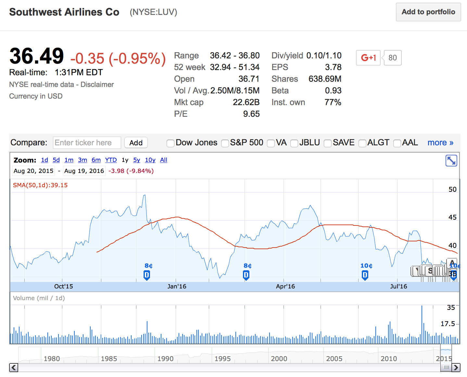This screenshot has height=377, width=467.
Task: Click the 1990 year on overview timeline
Action: 165,359
